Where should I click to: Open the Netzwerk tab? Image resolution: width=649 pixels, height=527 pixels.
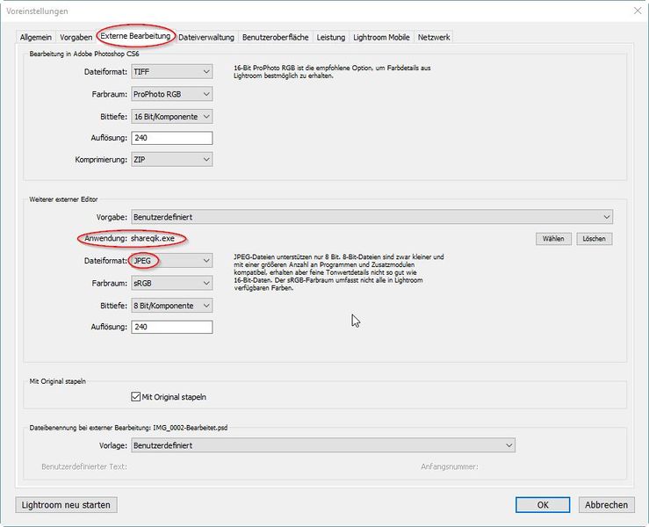[x=434, y=37]
